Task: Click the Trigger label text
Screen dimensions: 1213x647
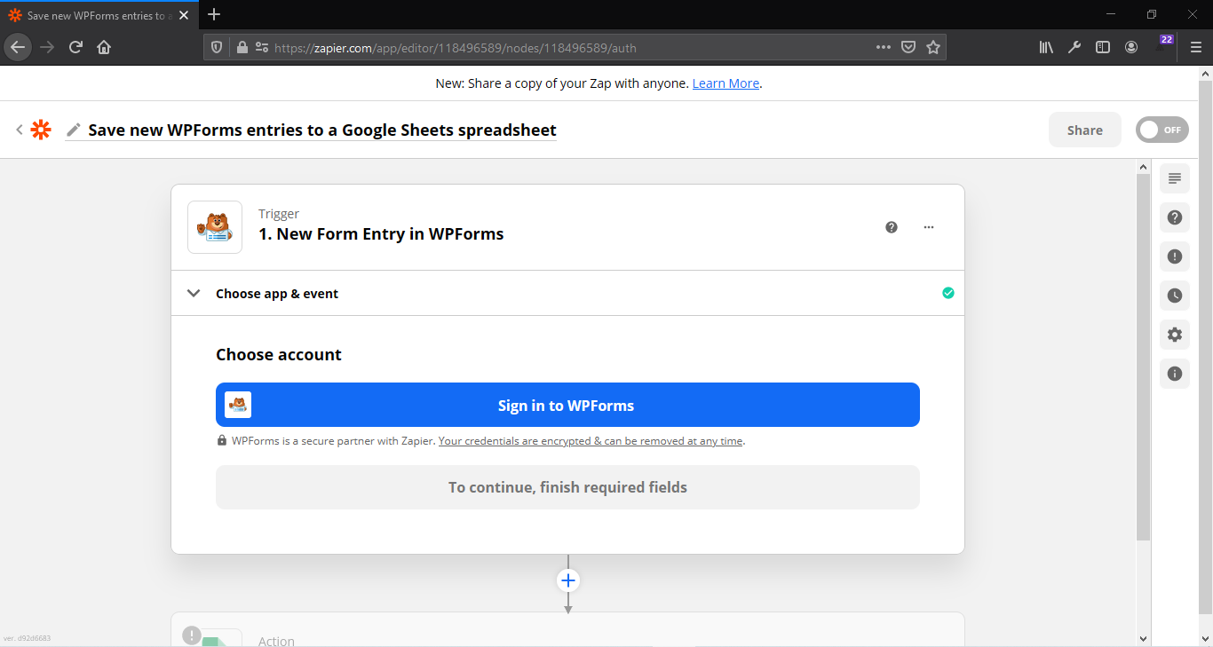Action: pyautogui.click(x=279, y=214)
